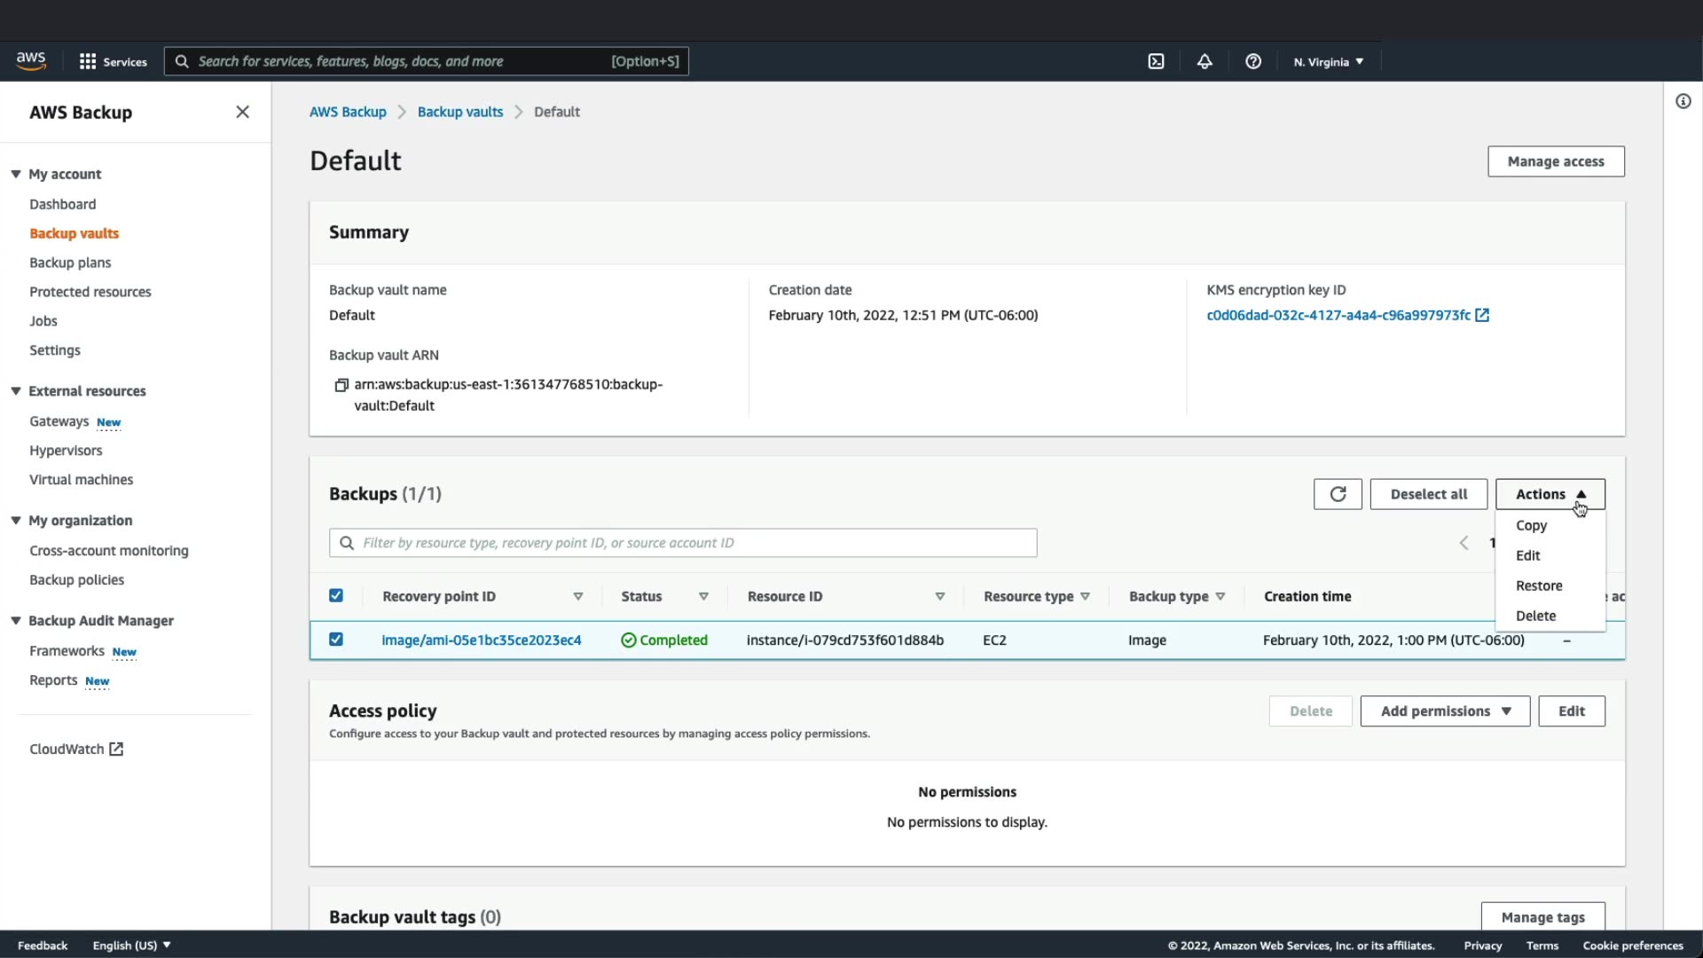Image resolution: width=1703 pixels, height=958 pixels.
Task: Copy the backup vault ARN
Action: [341, 385]
